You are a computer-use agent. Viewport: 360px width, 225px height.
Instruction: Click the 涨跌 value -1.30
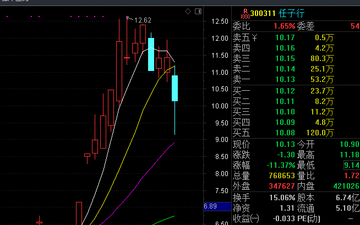286,155
